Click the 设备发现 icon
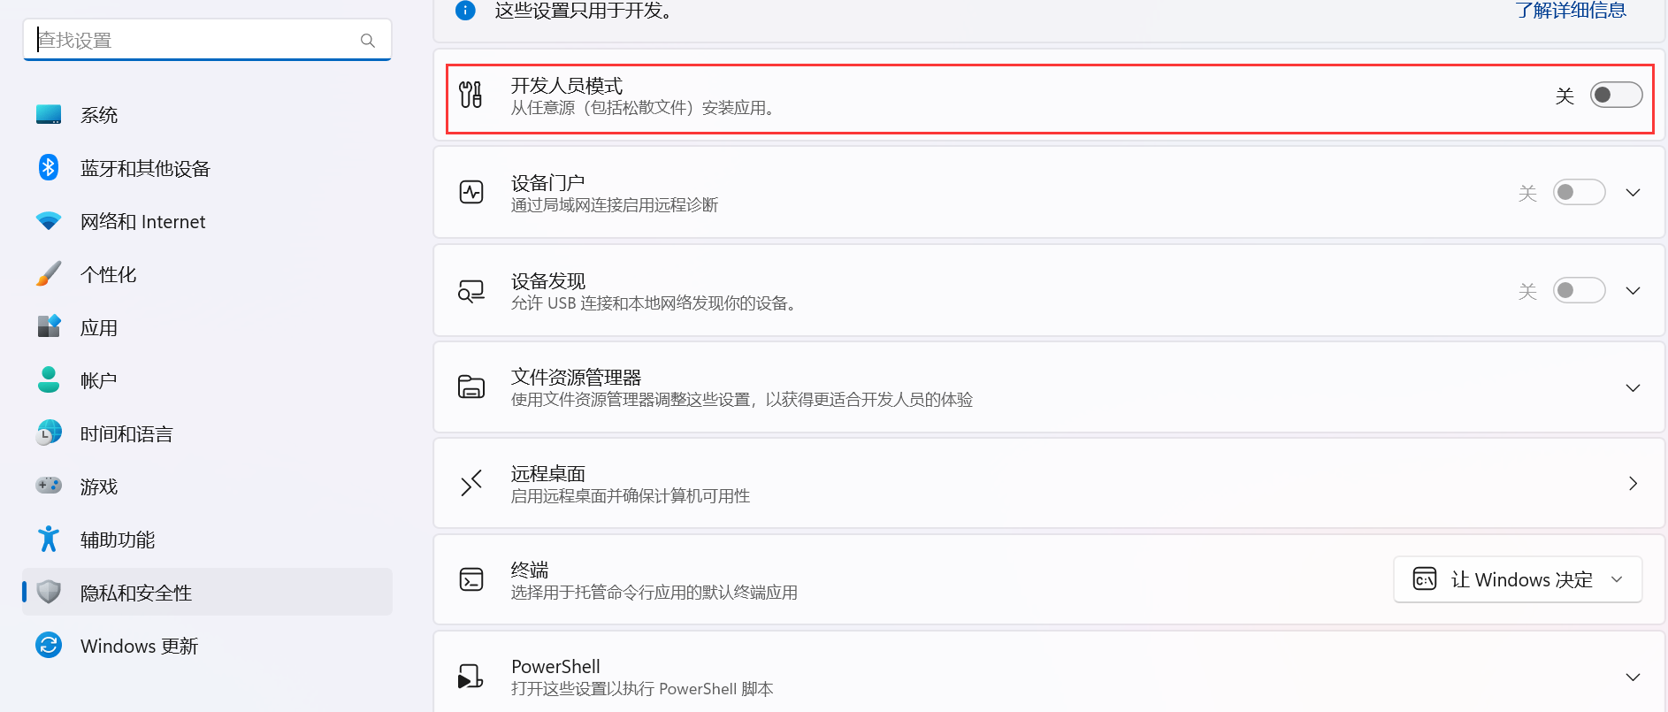Viewport: 1668px width, 712px height. click(x=471, y=290)
